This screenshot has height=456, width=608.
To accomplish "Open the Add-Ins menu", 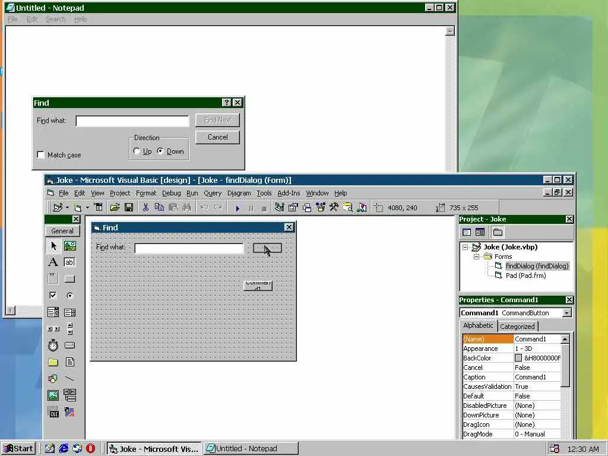I will tap(289, 193).
